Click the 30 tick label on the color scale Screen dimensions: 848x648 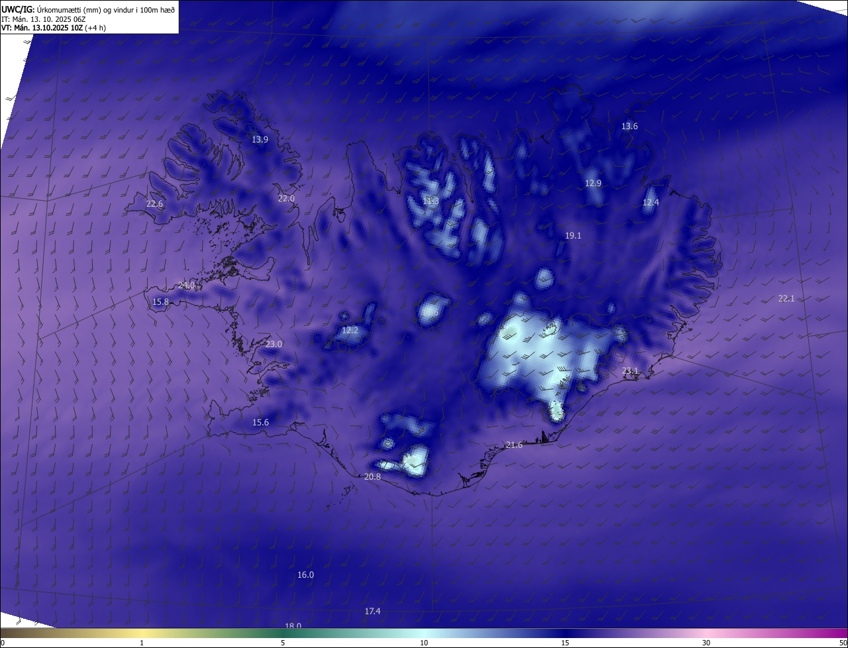click(x=706, y=643)
